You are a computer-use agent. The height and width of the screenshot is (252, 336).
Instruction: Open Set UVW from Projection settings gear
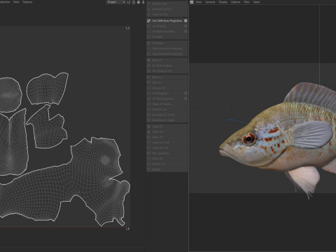tap(185, 21)
